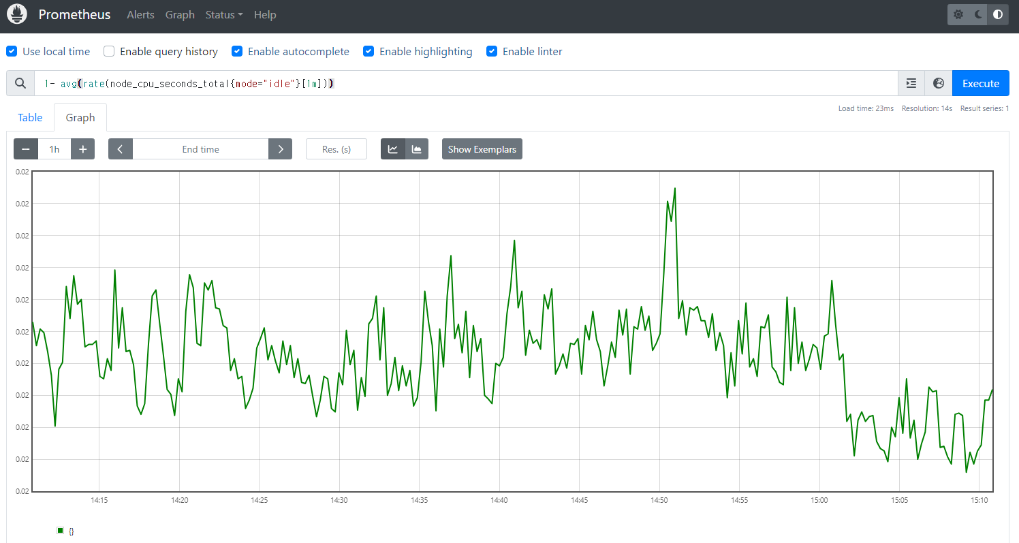
Task: Disable Enable autocomplete checkbox
Action: pos(237,51)
